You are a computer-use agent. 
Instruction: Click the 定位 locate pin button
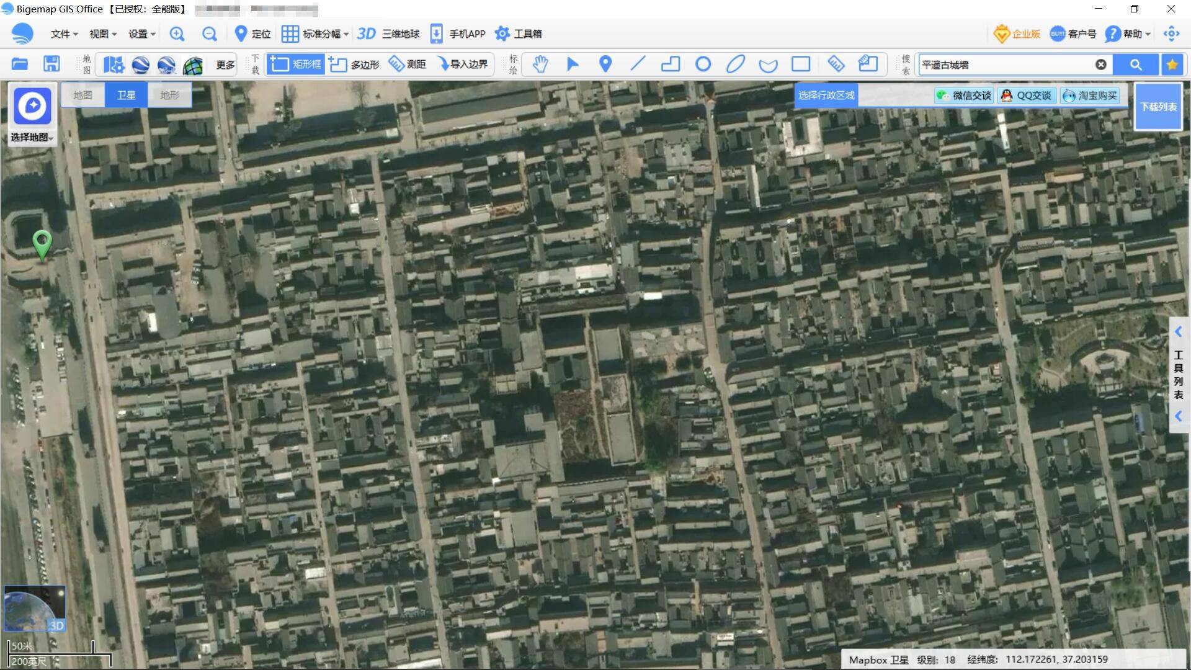252,33
